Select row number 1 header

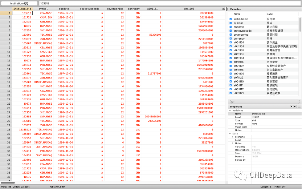(6, 13)
